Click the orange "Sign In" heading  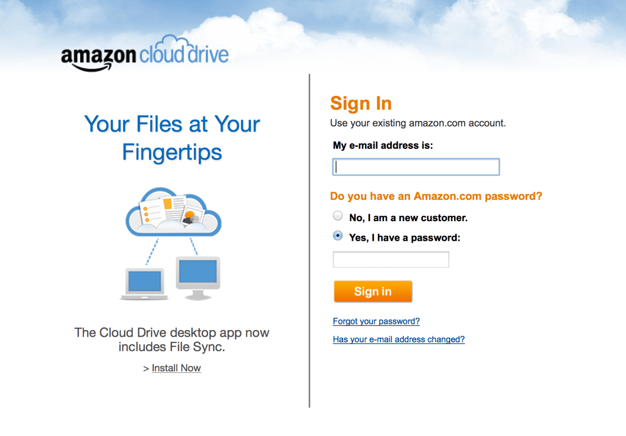click(361, 103)
